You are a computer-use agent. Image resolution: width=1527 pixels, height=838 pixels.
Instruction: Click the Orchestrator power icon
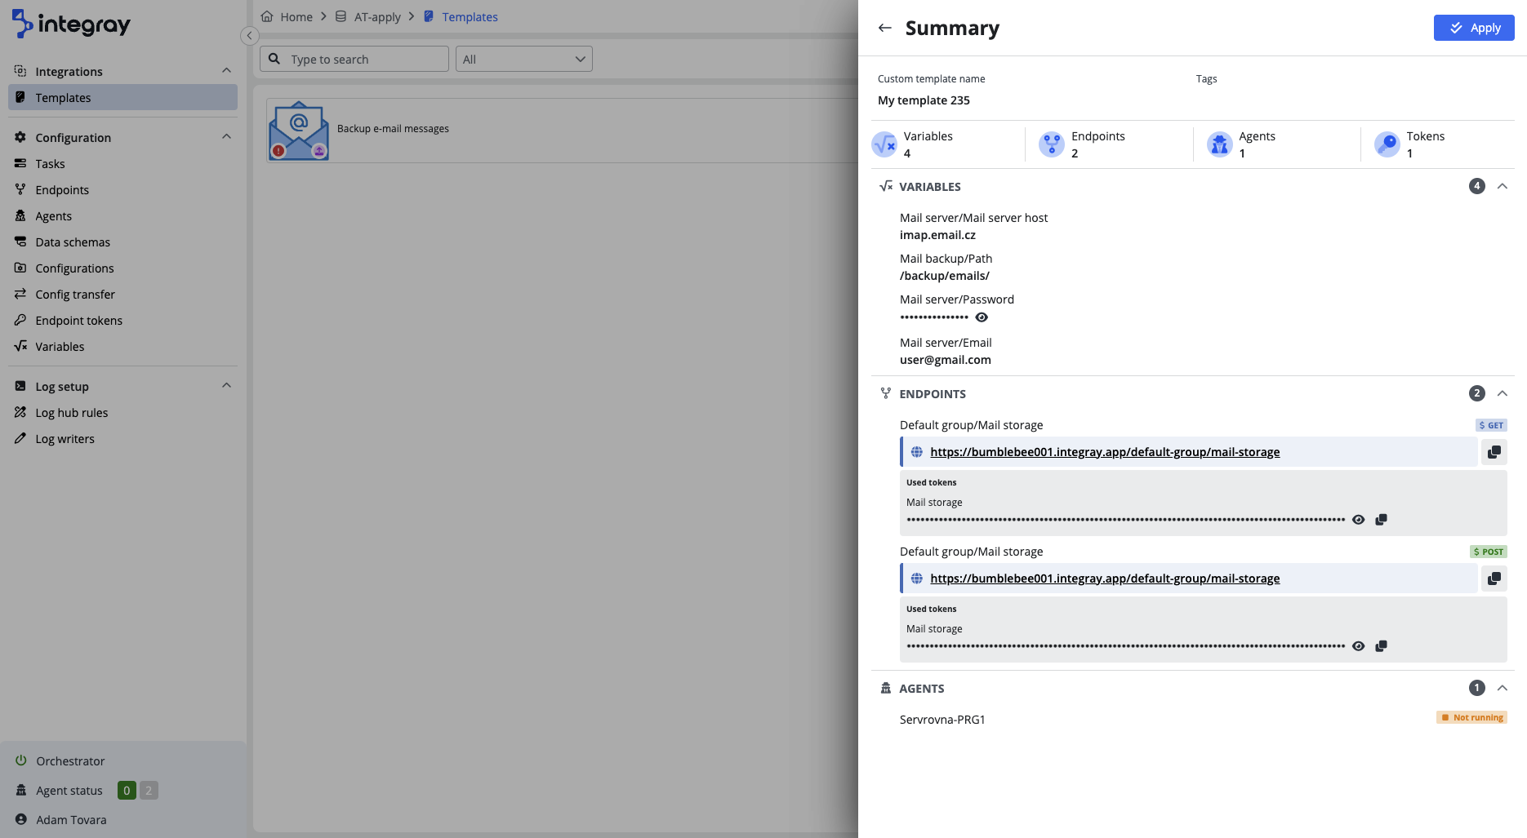[x=21, y=760]
